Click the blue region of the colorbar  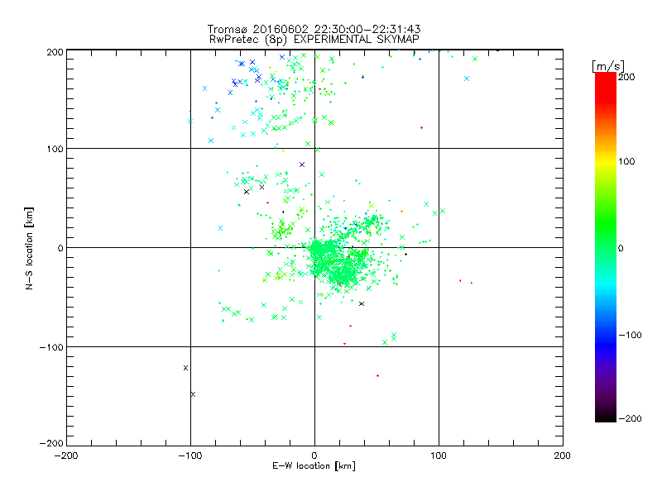606,341
